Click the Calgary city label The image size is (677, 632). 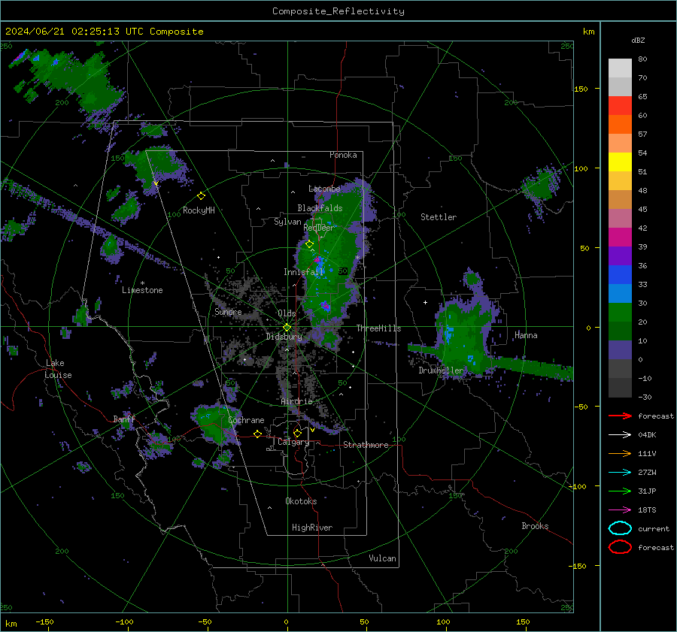point(293,442)
